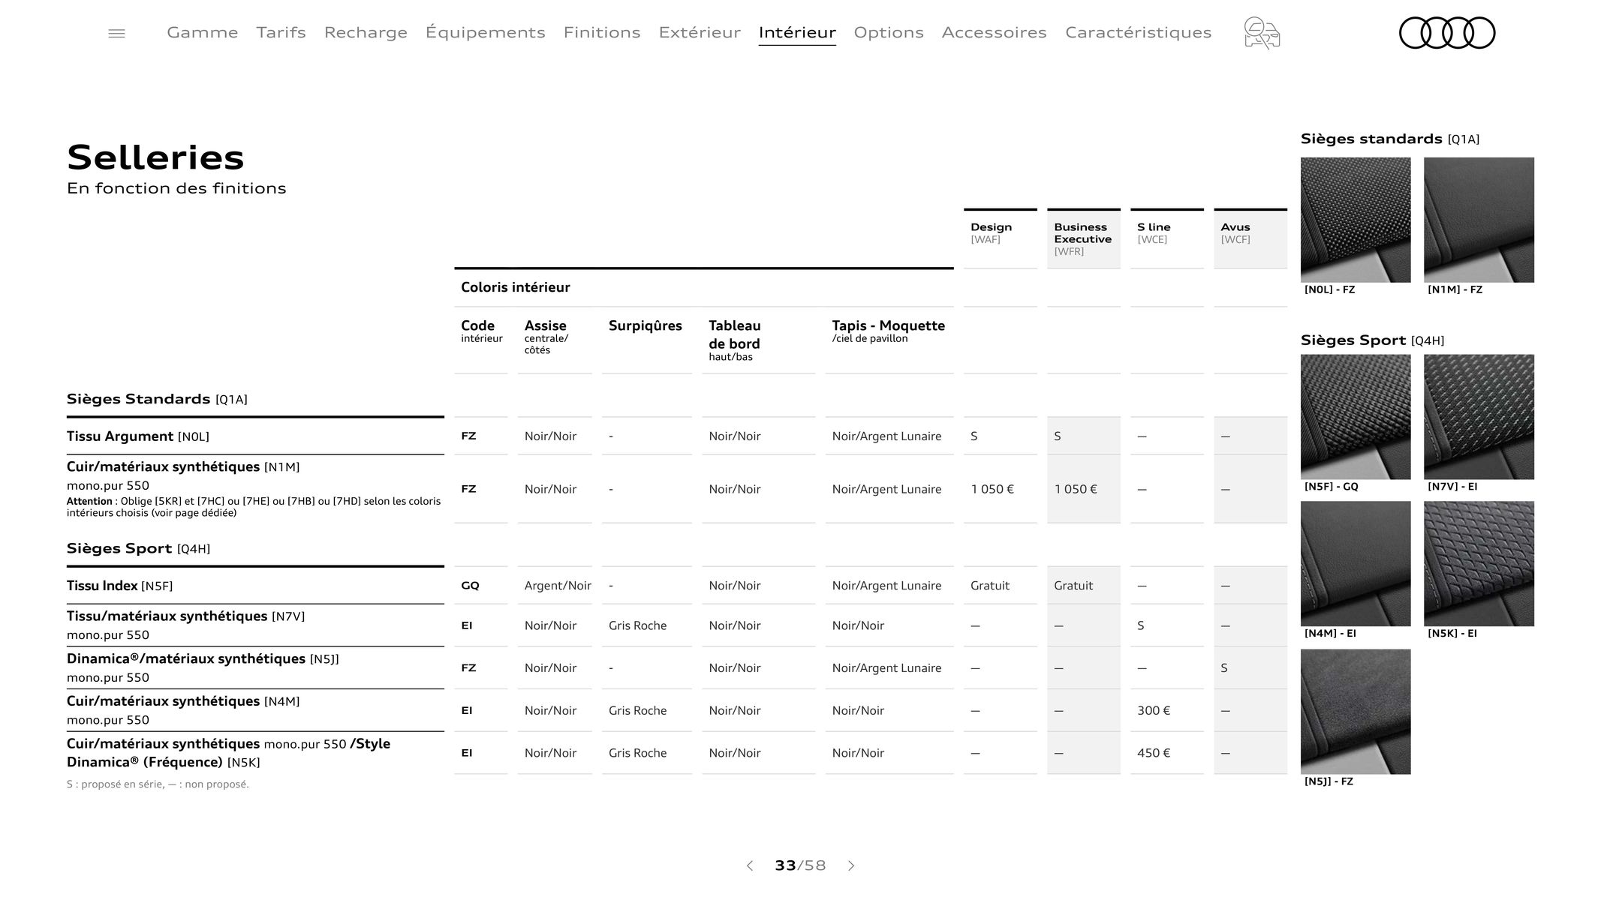Click Argent/Noir seat color cell
Viewport: 1601px width, 900px height.
pos(558,586)
